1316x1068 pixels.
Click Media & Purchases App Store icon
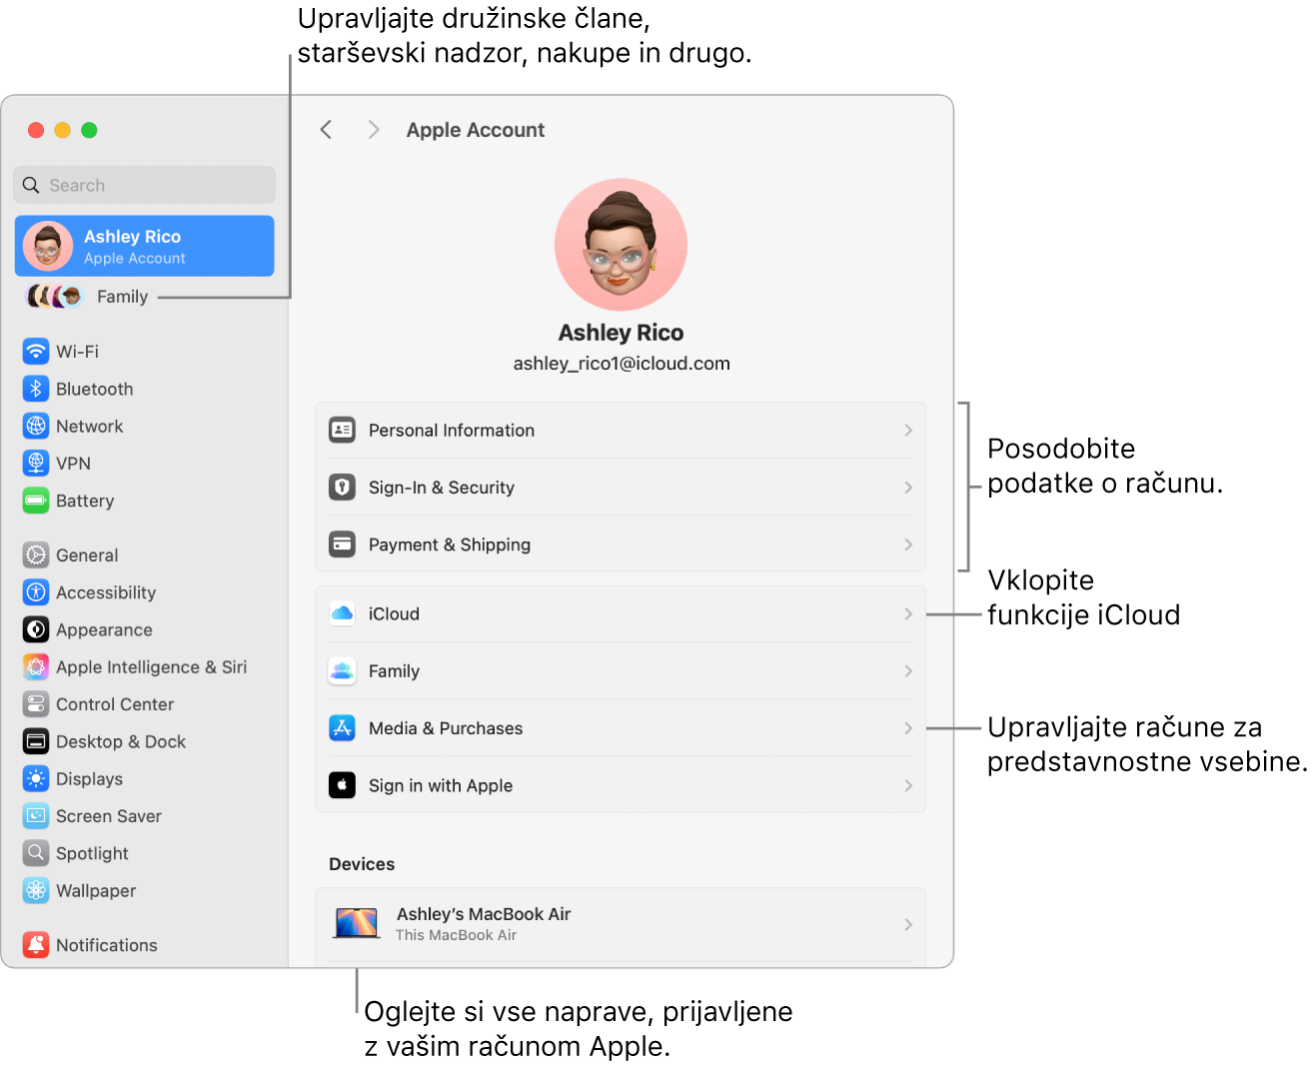pos(342,728)
